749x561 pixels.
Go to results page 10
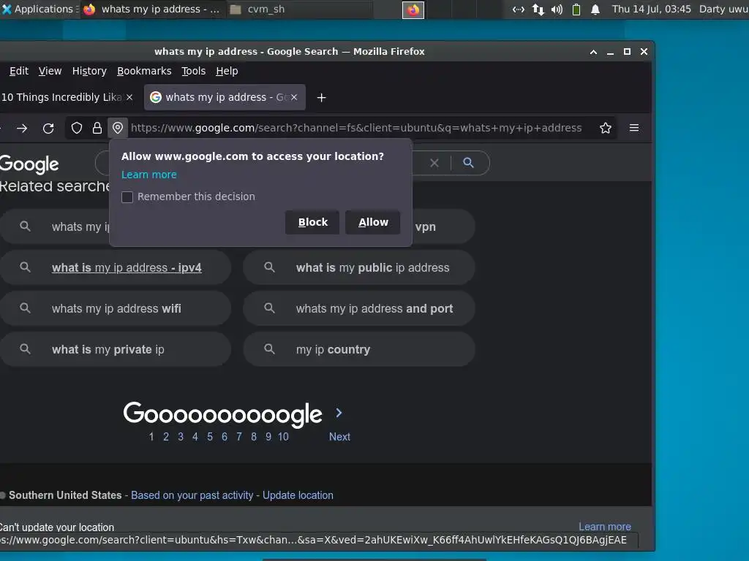(x=283, y=437)
